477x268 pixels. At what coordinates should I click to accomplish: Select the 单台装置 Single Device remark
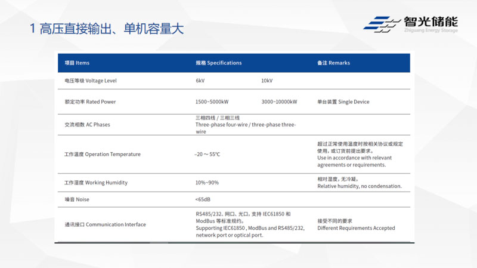click(x=343, y=101)
